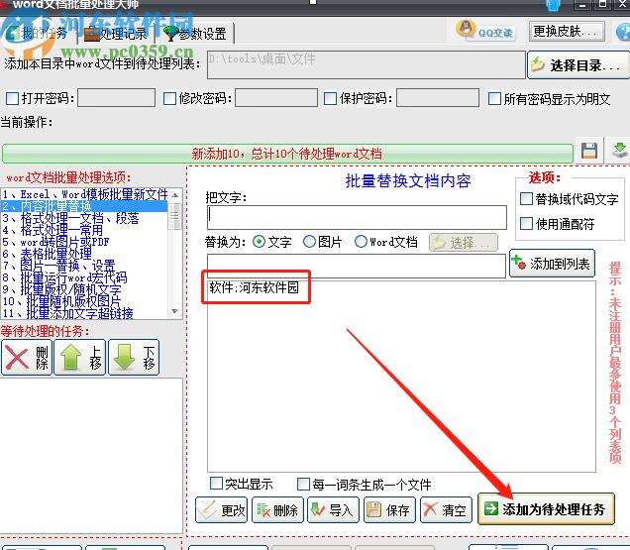Move task down with 下移 arrow

(134, 358)
